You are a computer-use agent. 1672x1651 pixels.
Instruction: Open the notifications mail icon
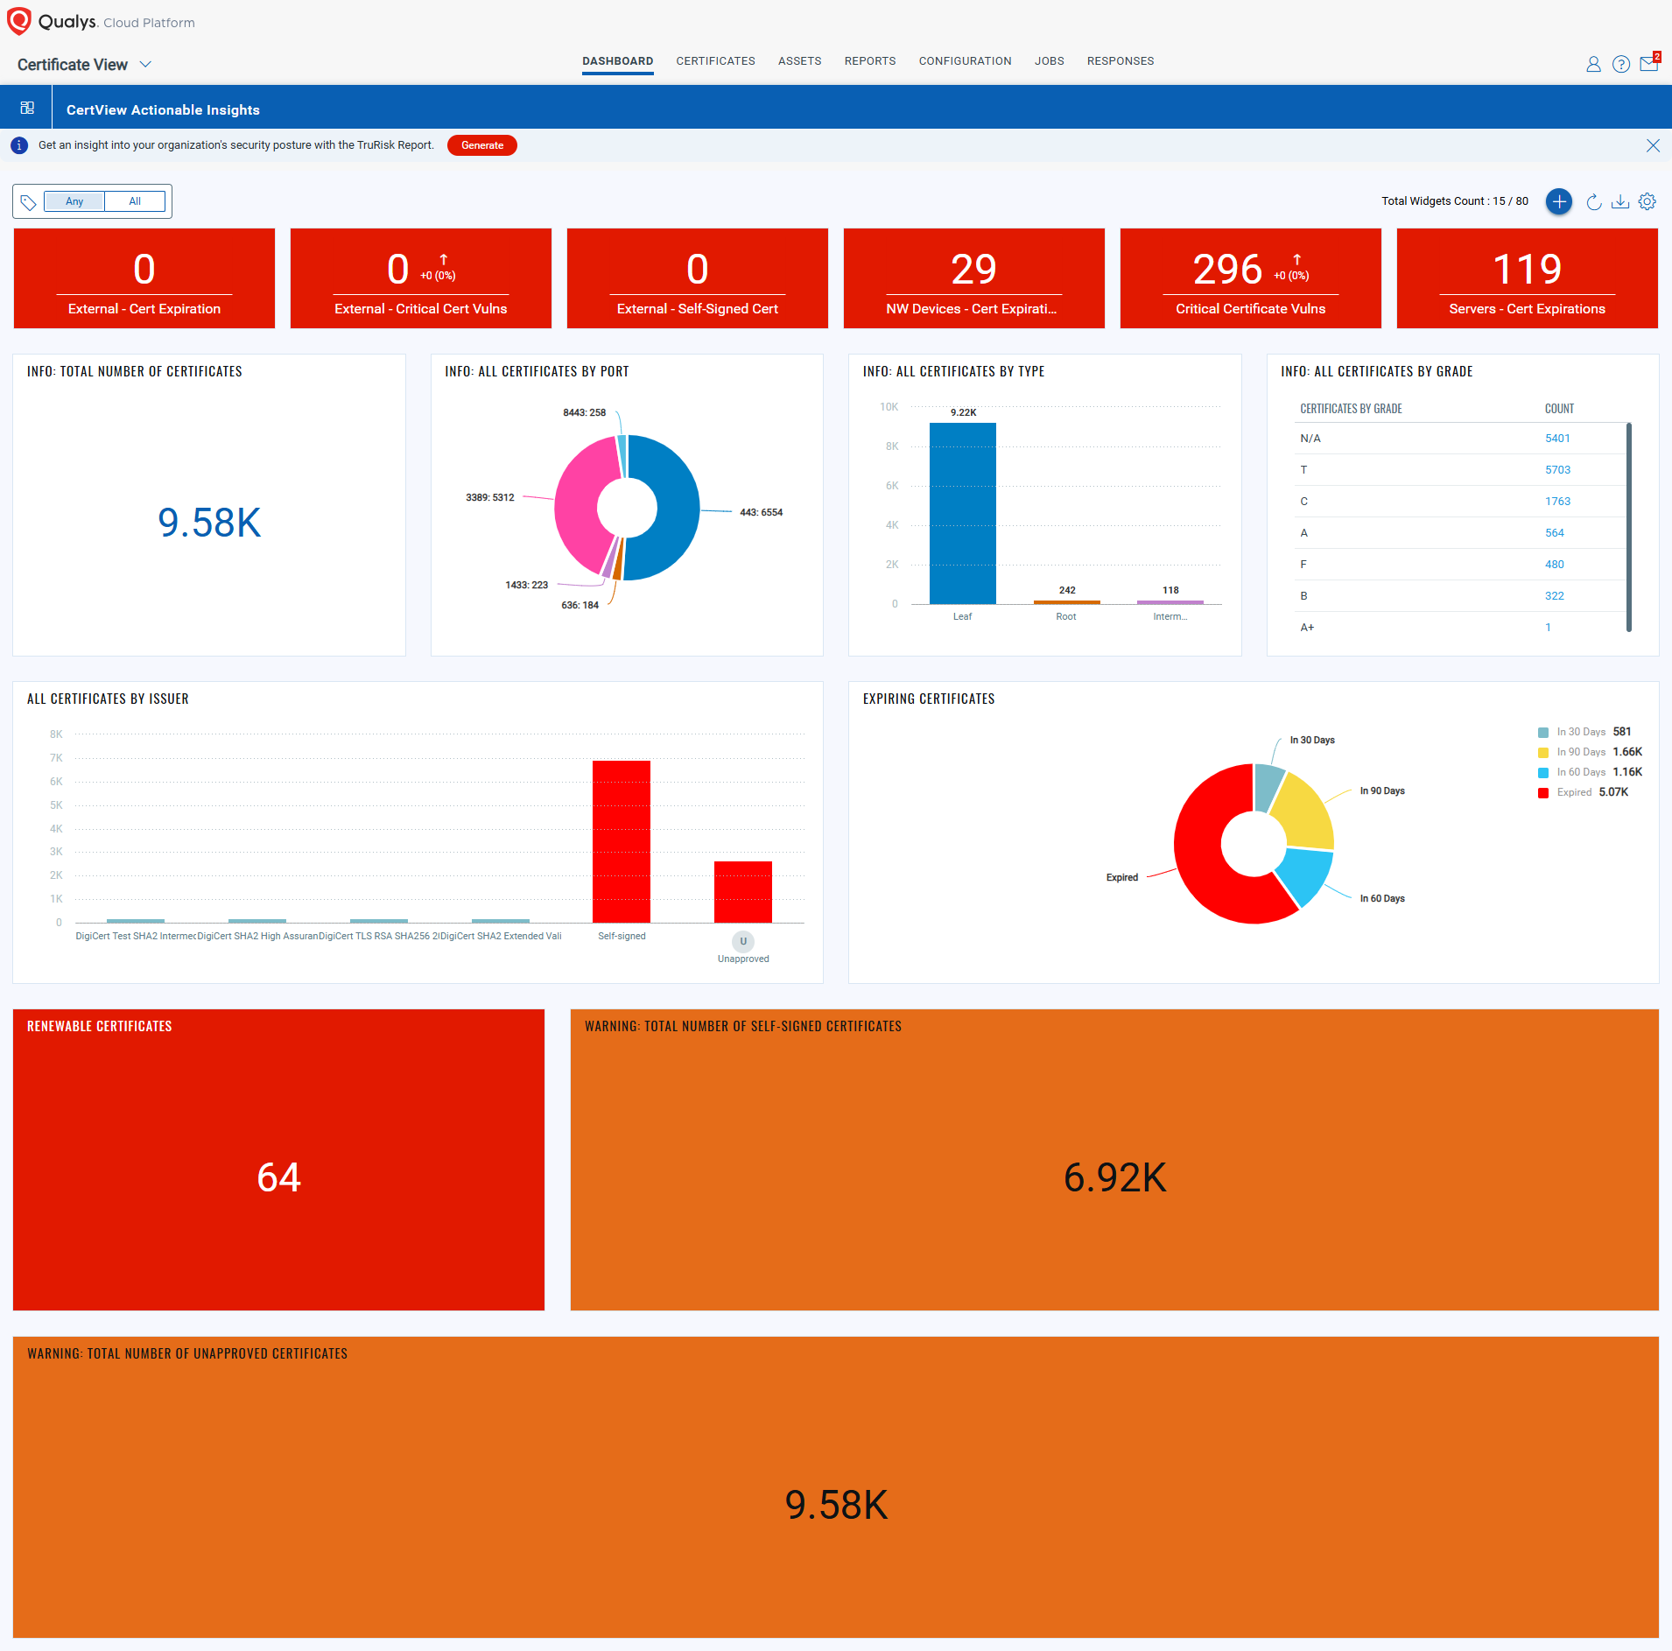pyautogui.click(x=1648, y=64)
